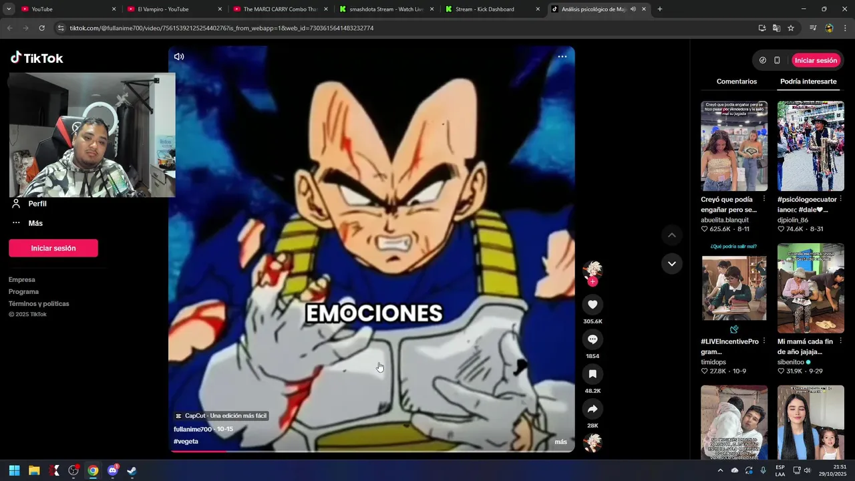This screenshot has height=481, width=855.
Task: Switch to the MARCI CARRY Combo tab
Action: tap(279, 9)
